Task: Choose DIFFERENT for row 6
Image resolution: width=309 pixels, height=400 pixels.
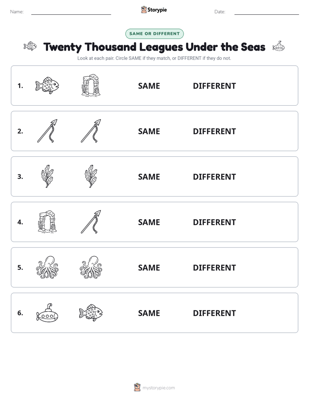Action: [214, 313]
